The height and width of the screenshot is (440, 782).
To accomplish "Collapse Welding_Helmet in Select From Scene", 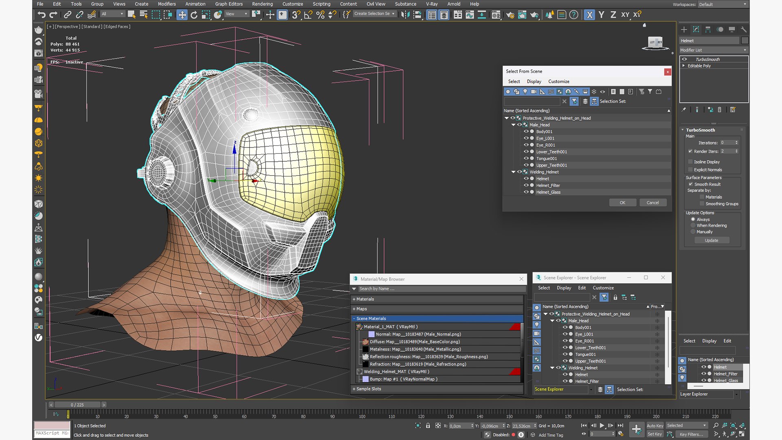I will [x=513, y=172].
